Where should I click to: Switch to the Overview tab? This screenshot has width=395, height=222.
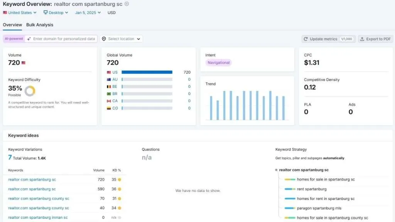point(12,25)
